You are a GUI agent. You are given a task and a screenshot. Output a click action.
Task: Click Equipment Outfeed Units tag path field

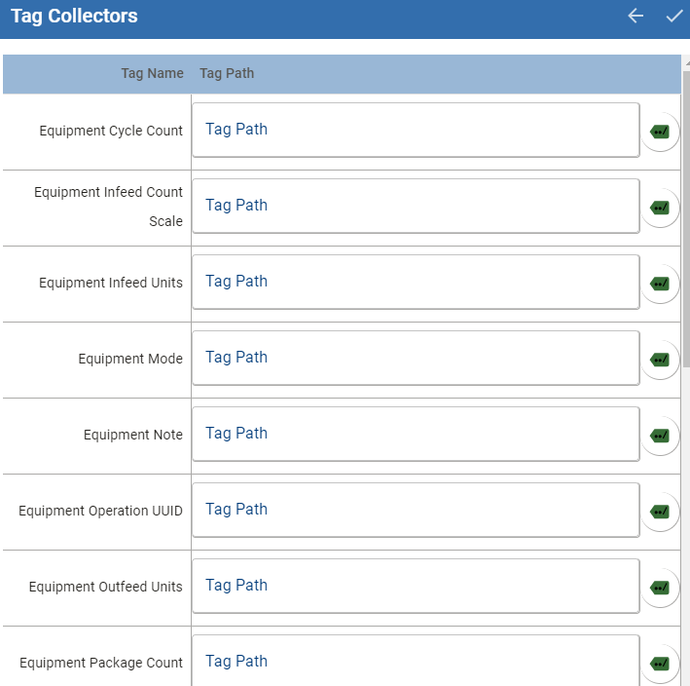[x=416, y=586]
